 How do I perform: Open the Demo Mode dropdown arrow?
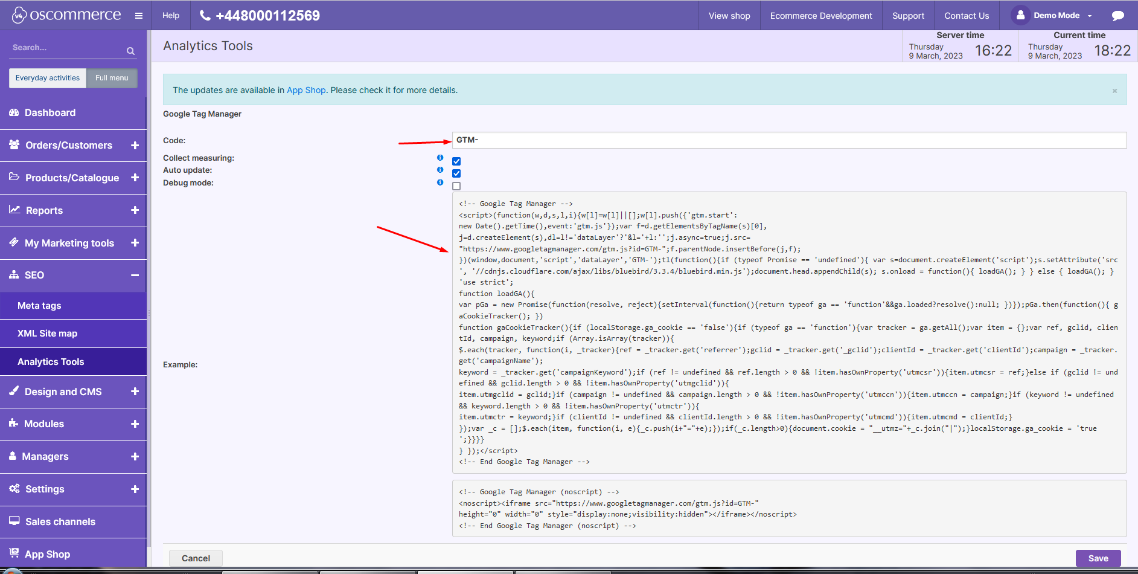coord(1090,16)
